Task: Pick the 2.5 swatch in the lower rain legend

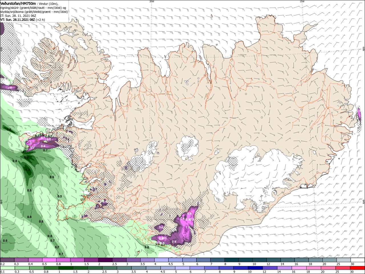Action: pyautogui.click(x=109, y=268)
